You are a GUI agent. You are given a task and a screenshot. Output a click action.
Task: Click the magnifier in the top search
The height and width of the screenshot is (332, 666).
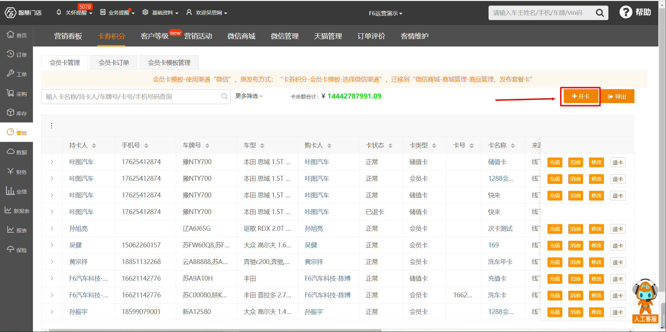600,13
